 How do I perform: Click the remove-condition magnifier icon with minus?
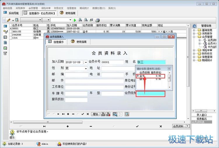(86, 20)
